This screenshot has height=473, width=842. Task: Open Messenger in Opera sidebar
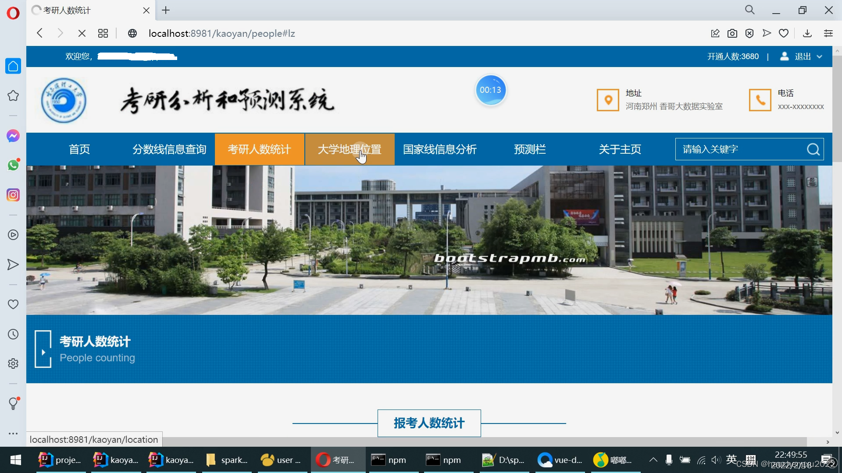(x=13, y=136)
